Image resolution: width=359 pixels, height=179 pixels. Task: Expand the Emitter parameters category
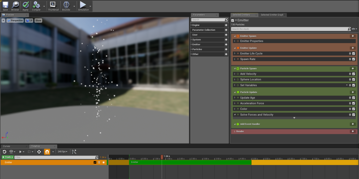point(191,44)
